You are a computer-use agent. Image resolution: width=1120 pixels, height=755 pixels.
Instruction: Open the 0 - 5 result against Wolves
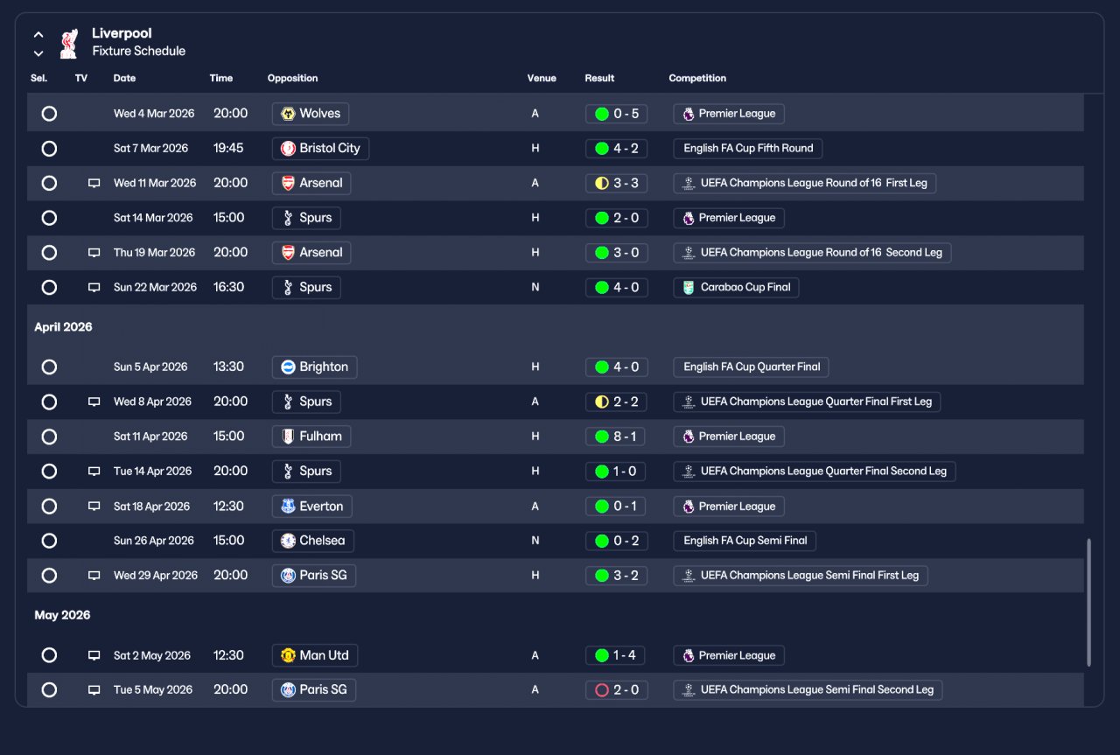click(x=616, y=114)
